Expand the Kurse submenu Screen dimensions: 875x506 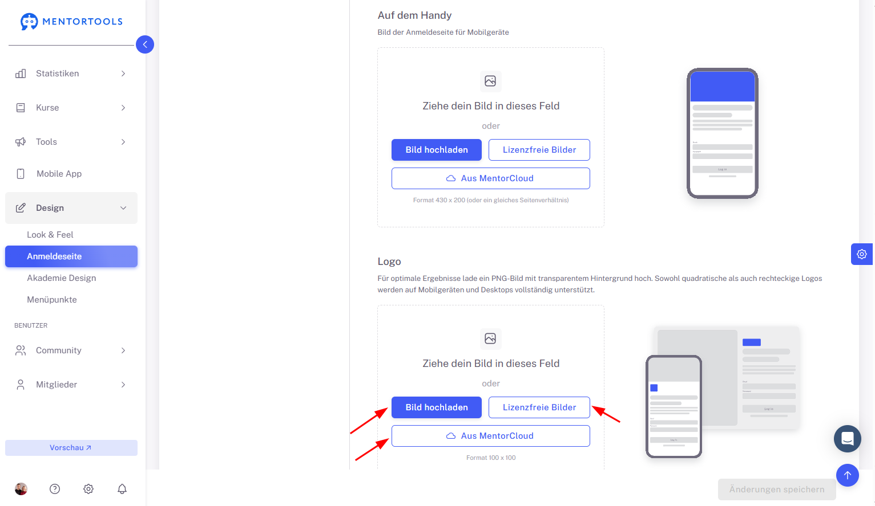pyautogui.click(x=71, y=108)
